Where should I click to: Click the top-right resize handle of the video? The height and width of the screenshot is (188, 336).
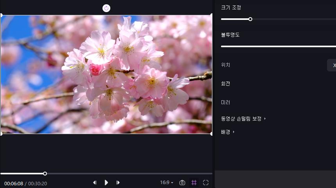(212, 15)
